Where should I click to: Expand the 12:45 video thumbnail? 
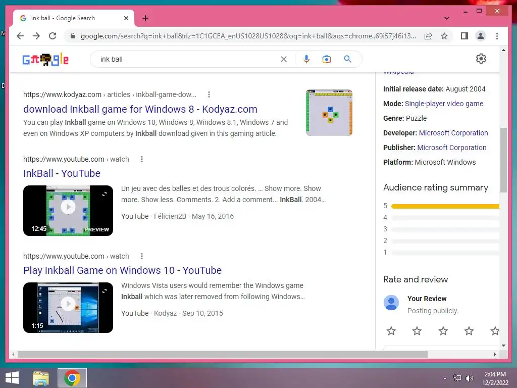105,194
